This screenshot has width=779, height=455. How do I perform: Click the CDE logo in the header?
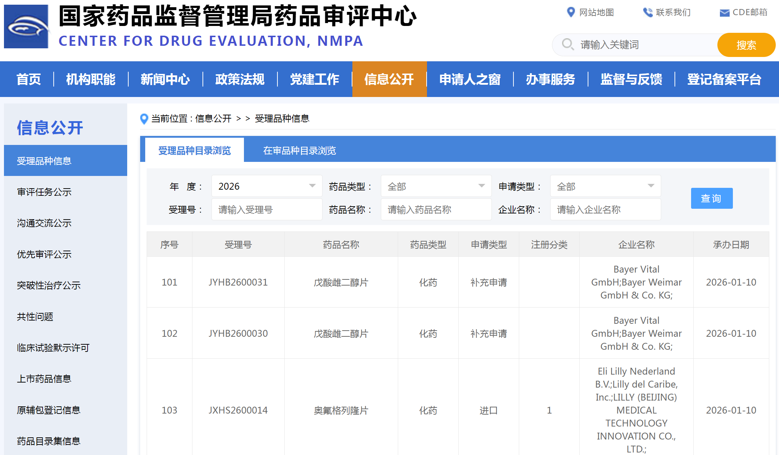coord(26,26)
